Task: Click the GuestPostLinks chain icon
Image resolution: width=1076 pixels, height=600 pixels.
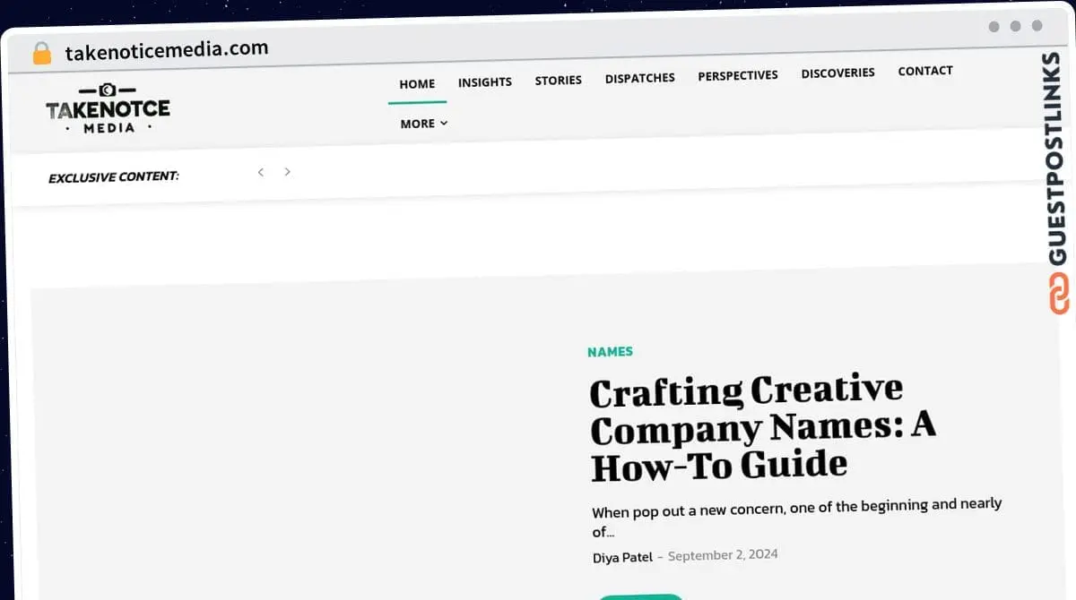Action: pos(1059,293)
